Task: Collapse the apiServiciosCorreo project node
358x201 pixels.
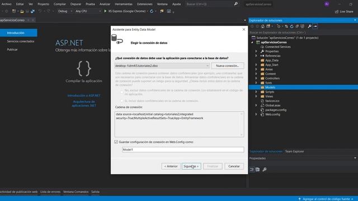Action: (x=252, y=42)
